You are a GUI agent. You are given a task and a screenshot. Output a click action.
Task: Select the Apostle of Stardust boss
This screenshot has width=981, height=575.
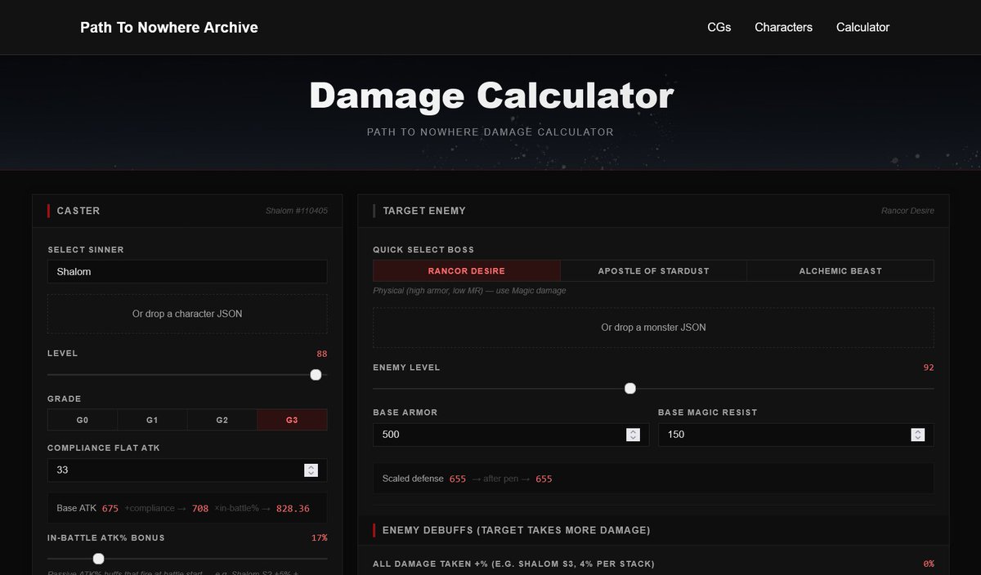[653, 271]
